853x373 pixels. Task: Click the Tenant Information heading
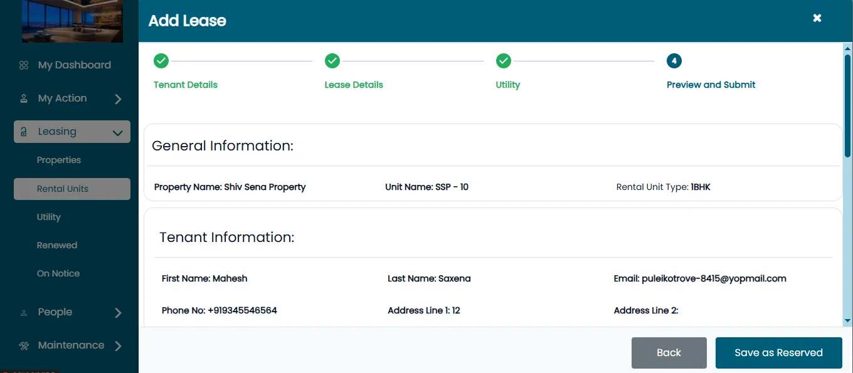point(227,238)
